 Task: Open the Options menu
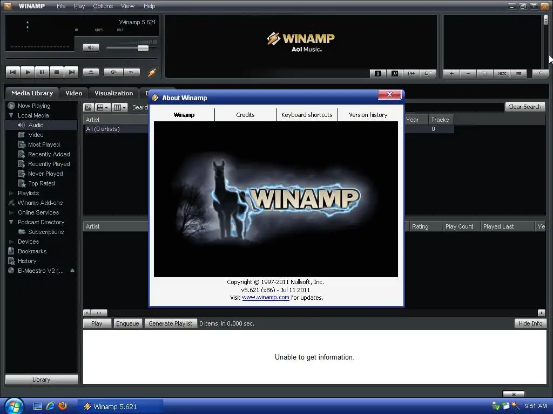[103, 6]
